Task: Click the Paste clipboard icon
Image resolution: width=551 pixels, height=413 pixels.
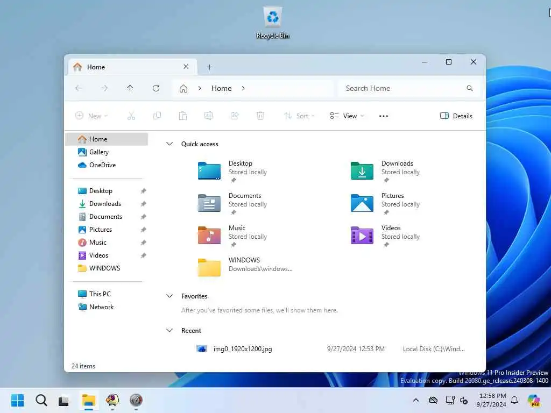Action: click(183, 116)
